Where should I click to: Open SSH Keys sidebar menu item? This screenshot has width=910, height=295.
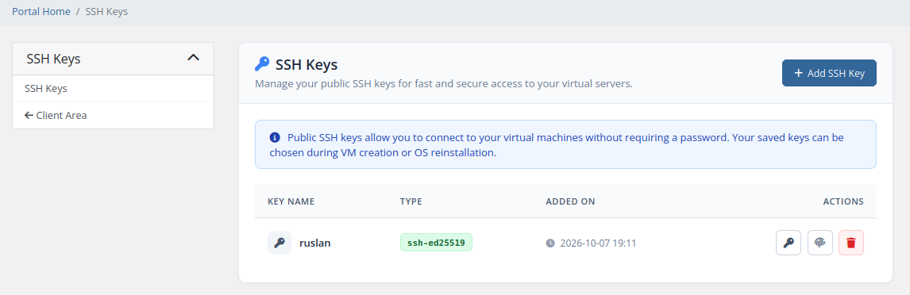click(114, 89)
